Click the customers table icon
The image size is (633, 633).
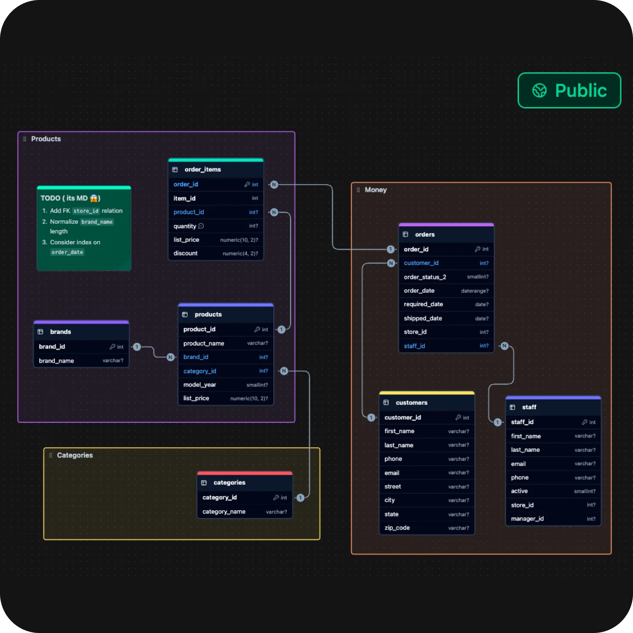coord(386,402)
